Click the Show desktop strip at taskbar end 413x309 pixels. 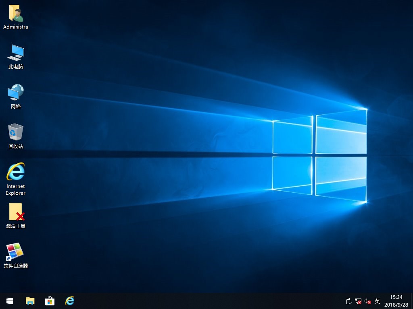412,301
